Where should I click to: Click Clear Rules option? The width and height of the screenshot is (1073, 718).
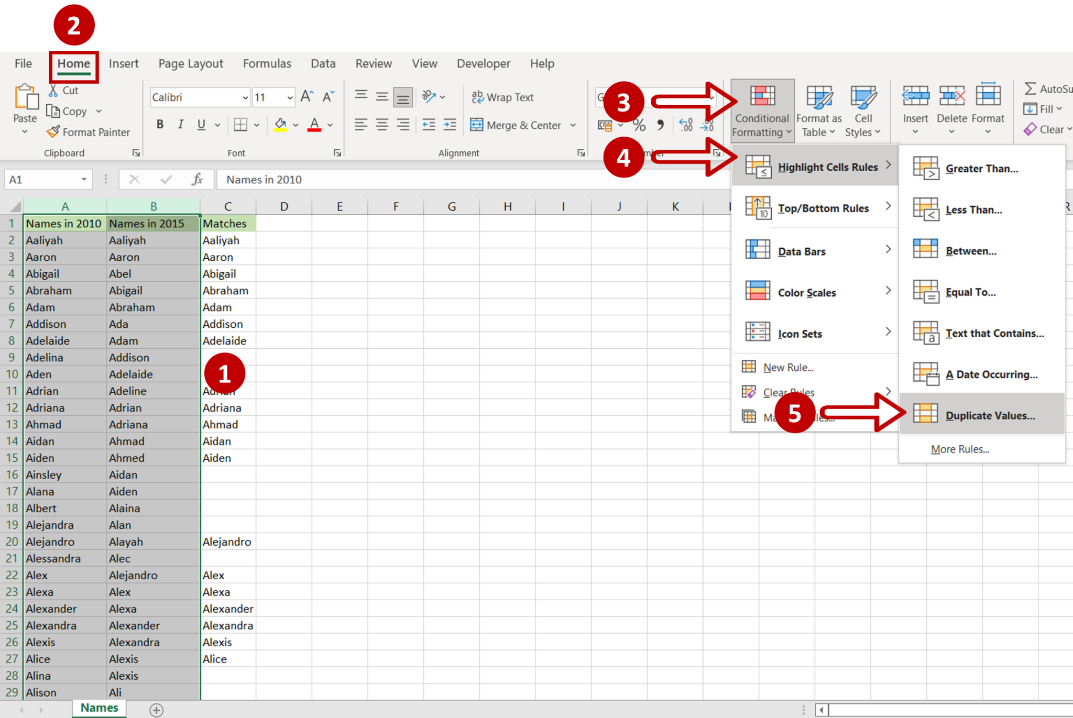787,393
